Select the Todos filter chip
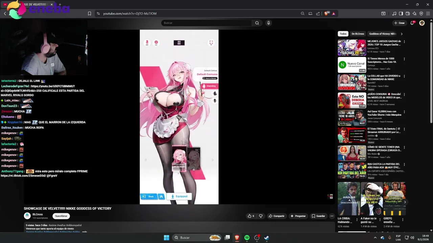The height and width of the screenshot is (243, 433). [343, 34]
